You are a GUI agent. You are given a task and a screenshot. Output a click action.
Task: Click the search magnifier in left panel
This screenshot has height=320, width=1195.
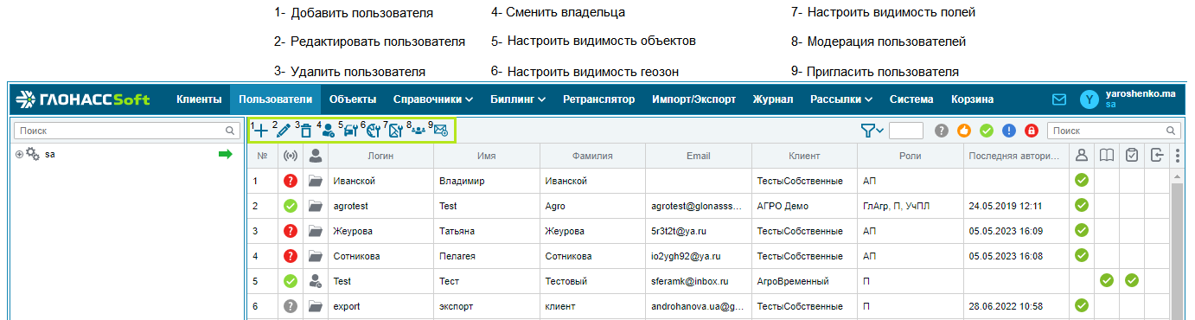(x=230, y=131)
